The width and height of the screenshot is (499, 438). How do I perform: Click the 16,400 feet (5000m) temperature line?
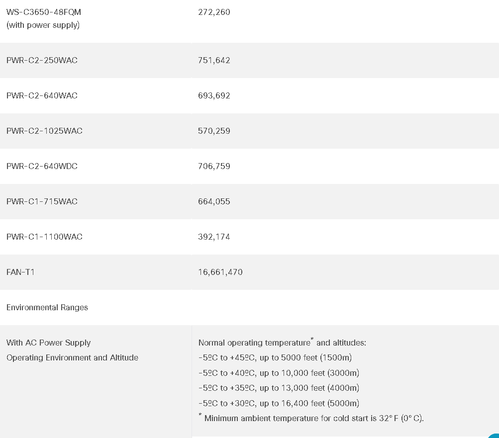[x=279, y=403]
